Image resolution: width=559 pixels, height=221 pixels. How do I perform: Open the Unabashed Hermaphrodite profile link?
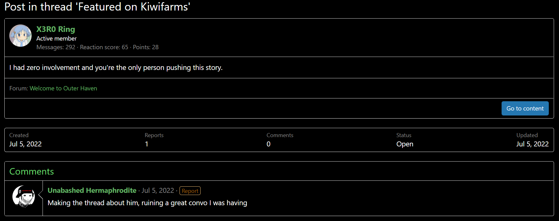tap(92, 190)
